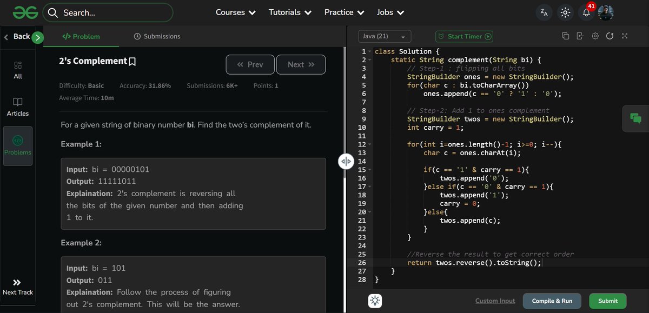Expand the Courses dropdown

click(235, 12)
